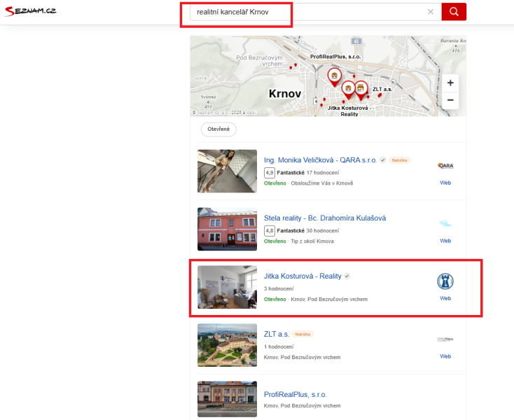Clear the search query with X
The height and width of the screenshot is (420, 514).
coord(431,12)
